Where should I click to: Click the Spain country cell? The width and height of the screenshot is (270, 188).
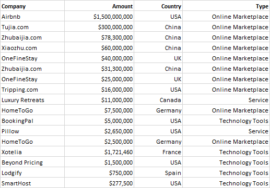coord(158,172)
